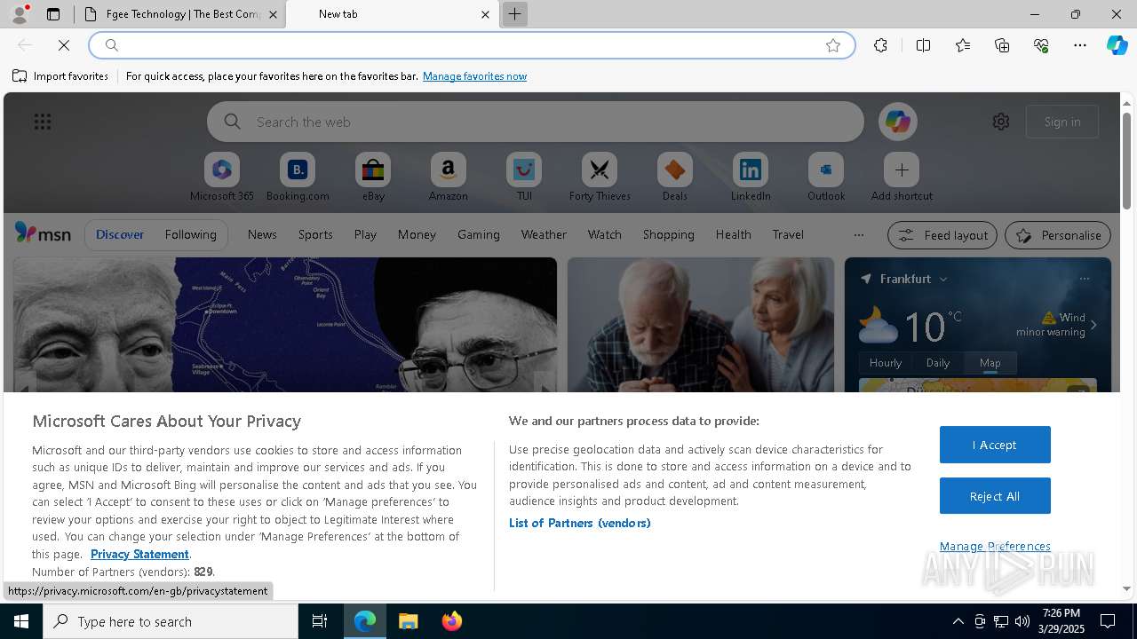This screenshot has height=639, width=1137.
Task: Open Firefox from the taskbar
Action: click(452, 621)
